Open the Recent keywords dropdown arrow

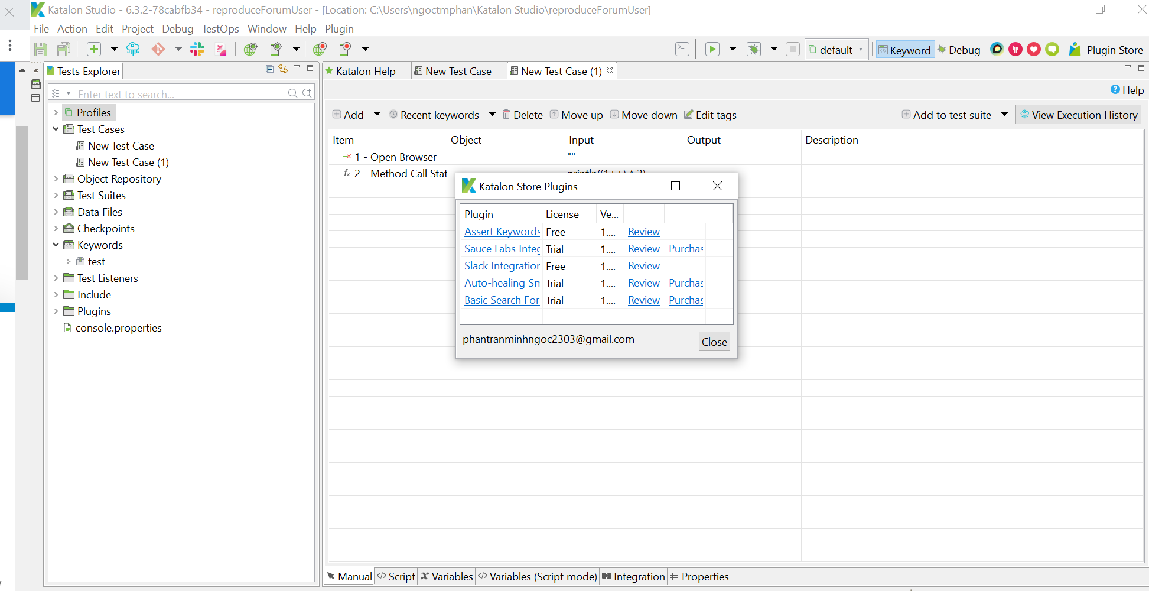(x=492, y=114)
